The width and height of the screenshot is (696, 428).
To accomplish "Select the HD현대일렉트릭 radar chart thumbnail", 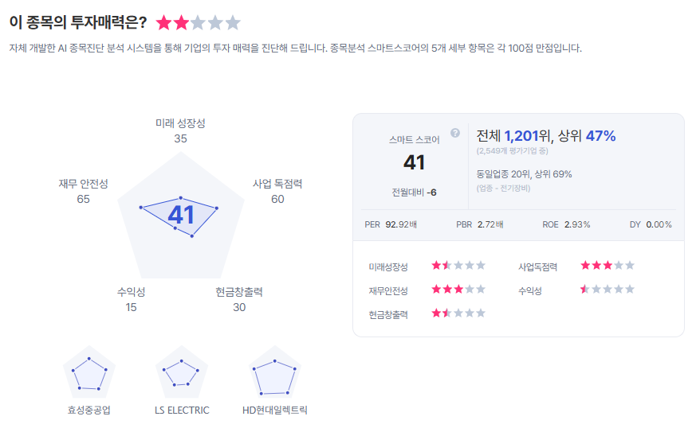I will point(275,372).
